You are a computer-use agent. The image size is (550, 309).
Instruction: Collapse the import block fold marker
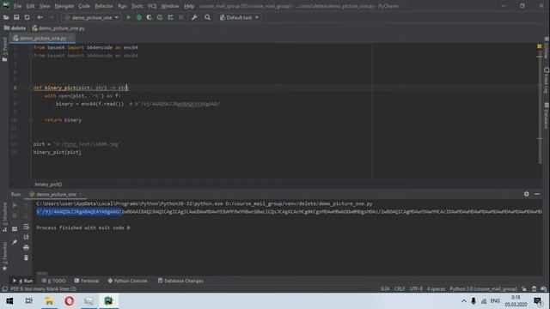(x=31, y=48)
